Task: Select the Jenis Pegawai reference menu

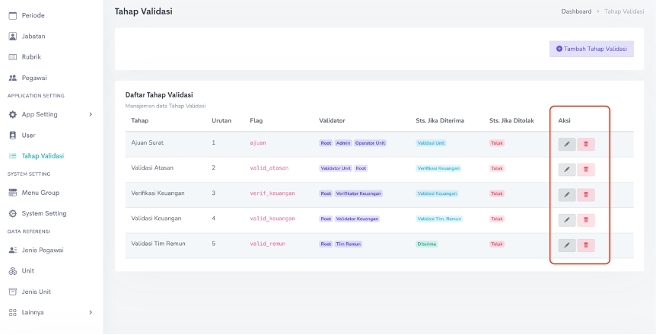Action: [x=42, y=250]
